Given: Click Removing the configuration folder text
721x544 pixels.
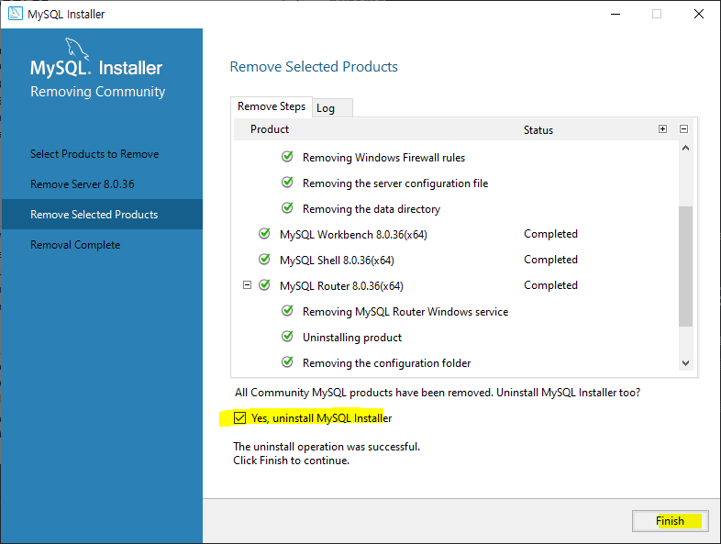Looking at the screenshot, I should point(386,363).
